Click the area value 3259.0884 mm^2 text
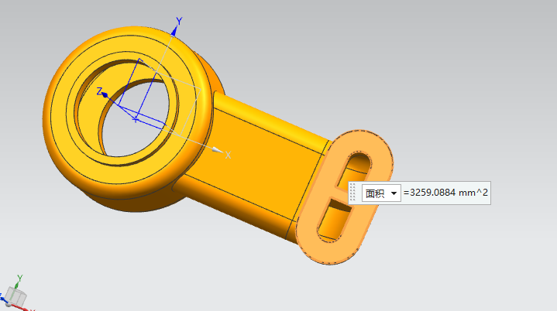 click(x=445, y=193)
